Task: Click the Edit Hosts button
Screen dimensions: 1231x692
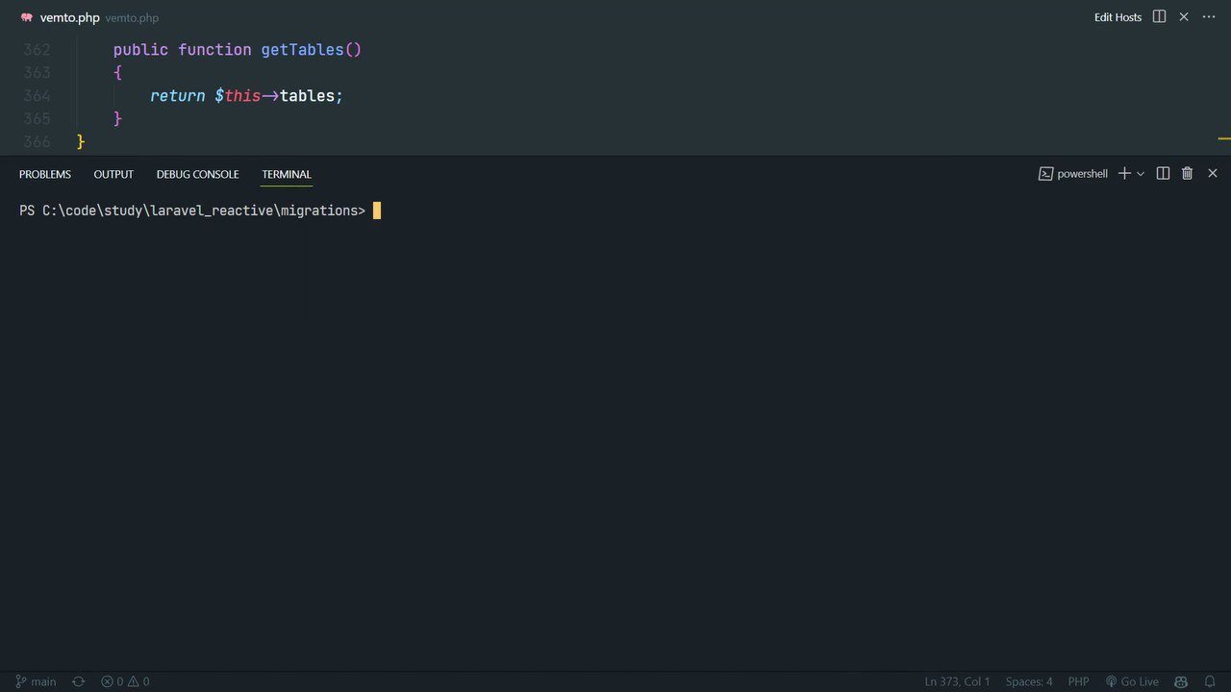Action: [1118, 16]
